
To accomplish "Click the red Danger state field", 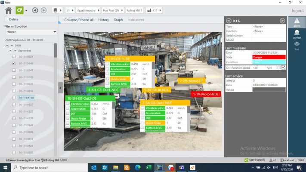I will click(269, 57).
